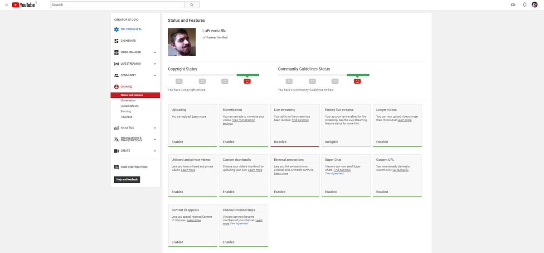Open the account avatar menu
The image size is (544, 253).
(535, 5)
